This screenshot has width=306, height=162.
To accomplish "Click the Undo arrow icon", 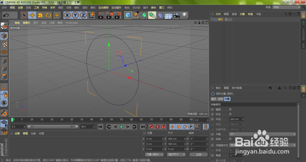I will (6, 15).
